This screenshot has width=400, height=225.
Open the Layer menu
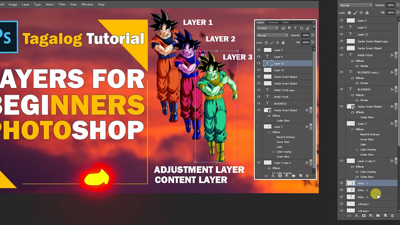(26, 4)
